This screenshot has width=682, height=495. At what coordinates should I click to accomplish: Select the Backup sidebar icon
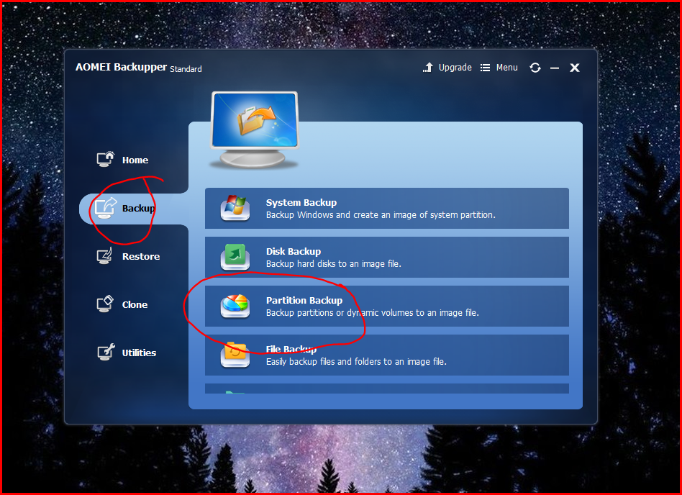tap(106, 208)
